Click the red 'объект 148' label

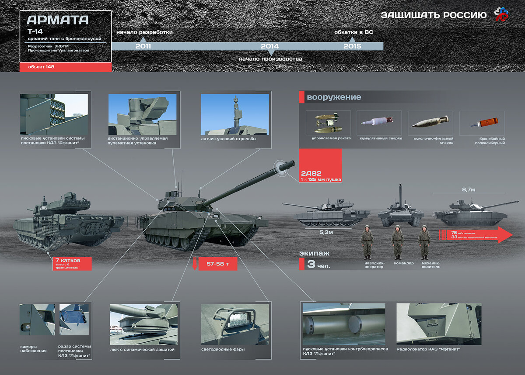[x=66, y=67]
